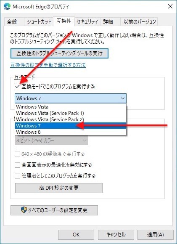Click the shield icon on すべてのユーザーの設定を変更
The height and width of the screenshot is (244, 177).
click(x=24, y=210)
